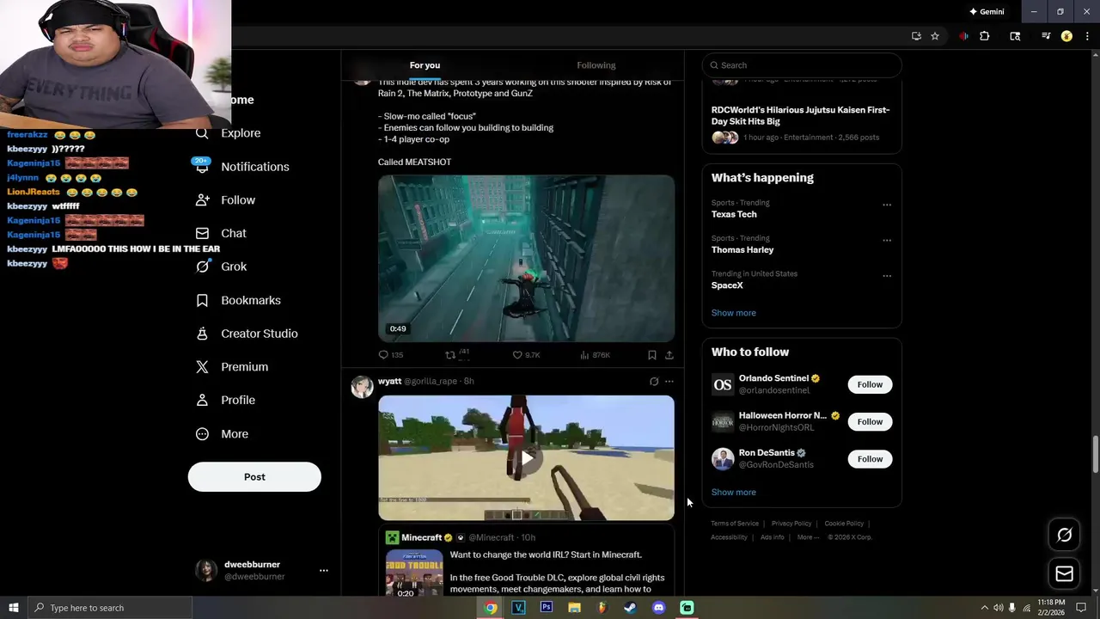Viewport: 1100px width, 619px height.
Task: Click the Post button
Action: click(x=254, y=477)
